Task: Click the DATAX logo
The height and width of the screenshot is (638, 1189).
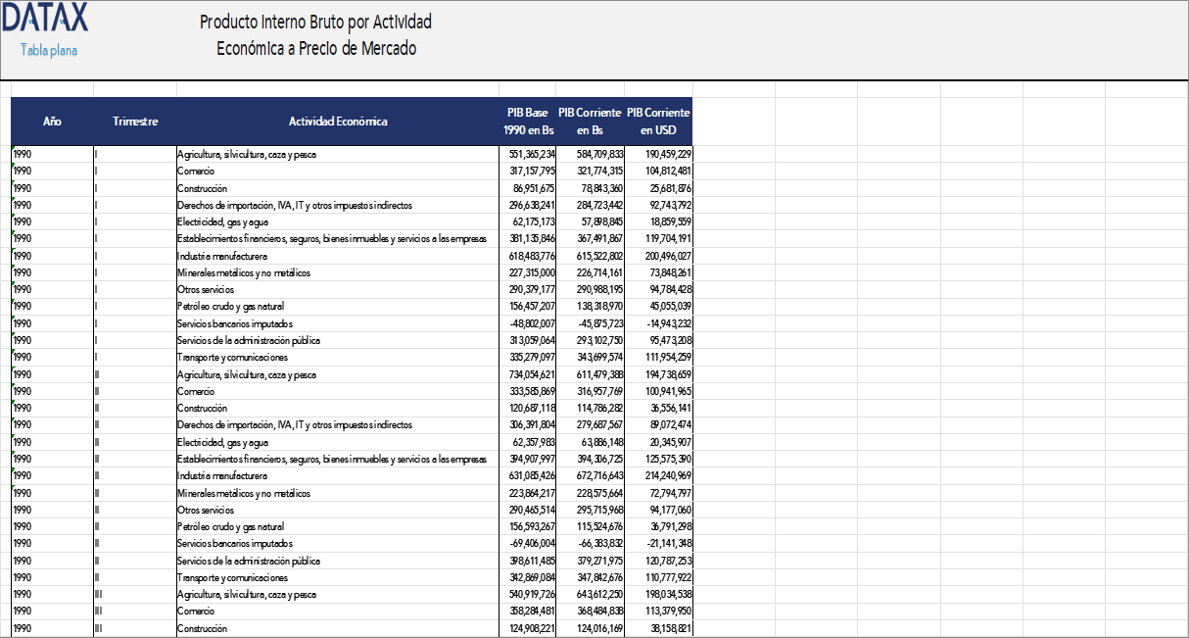Action: tap(46, 20)
